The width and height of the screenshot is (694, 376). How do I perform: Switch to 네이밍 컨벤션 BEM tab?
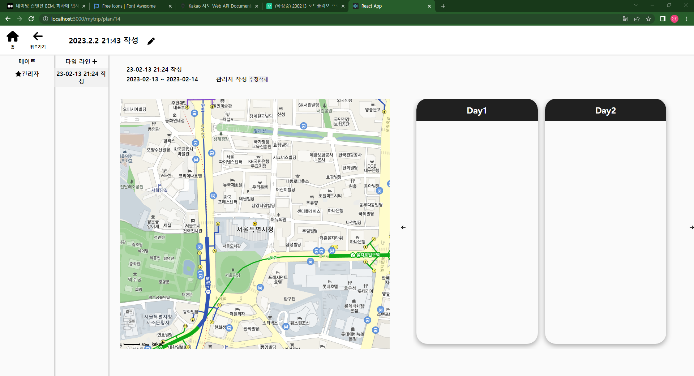47,6
